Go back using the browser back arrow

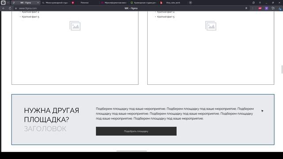tap(4, 8)
